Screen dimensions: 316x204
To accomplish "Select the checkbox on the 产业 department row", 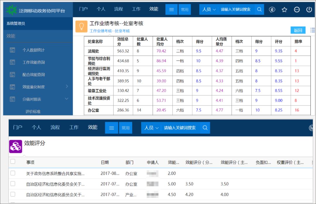I will tap(13, 194).
